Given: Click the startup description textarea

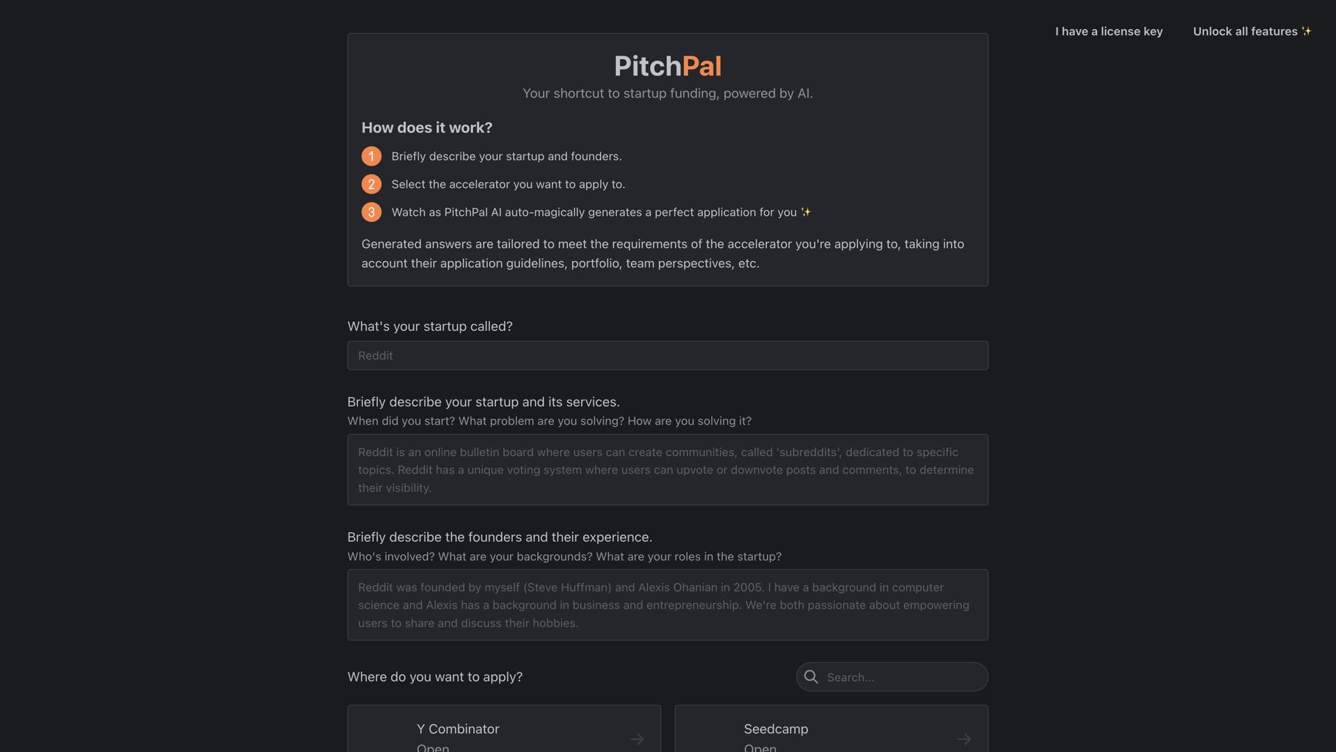Looking at the screenshot, I should pyautogui.click(x=667, y=469).
